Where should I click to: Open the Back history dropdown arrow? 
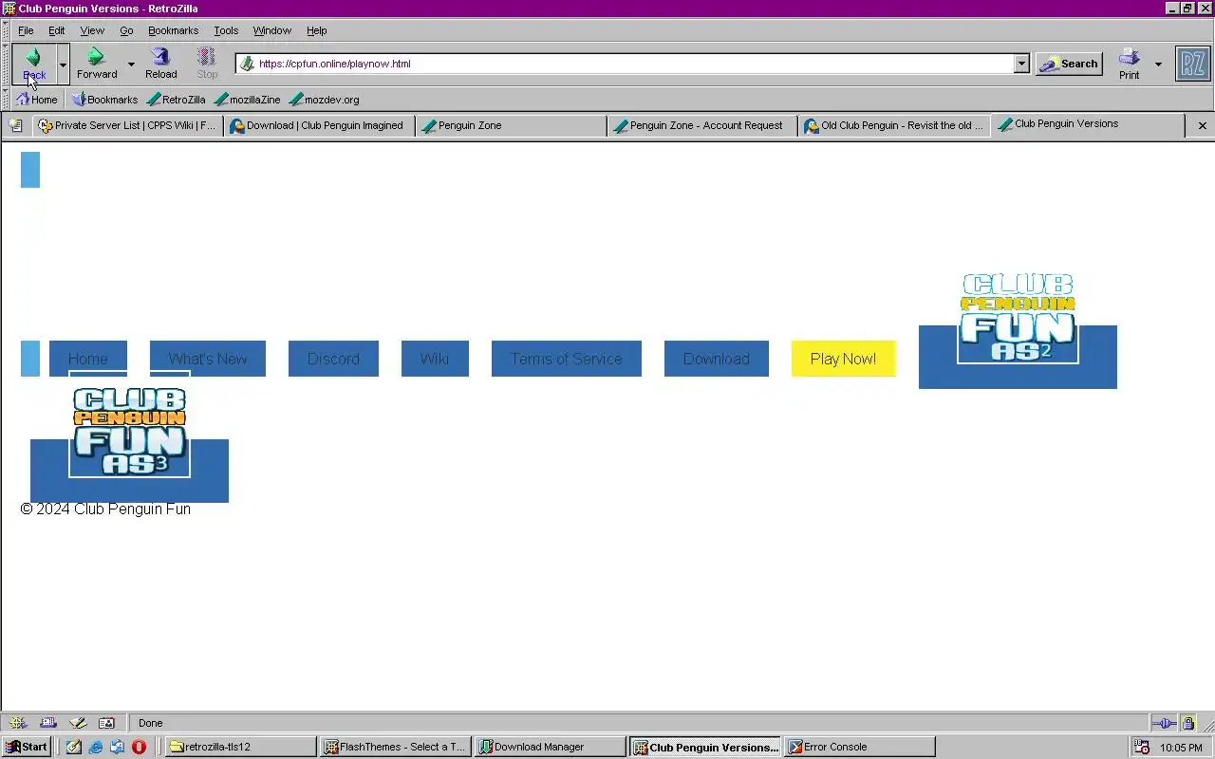pyautogui.click(x=63, y=64)
